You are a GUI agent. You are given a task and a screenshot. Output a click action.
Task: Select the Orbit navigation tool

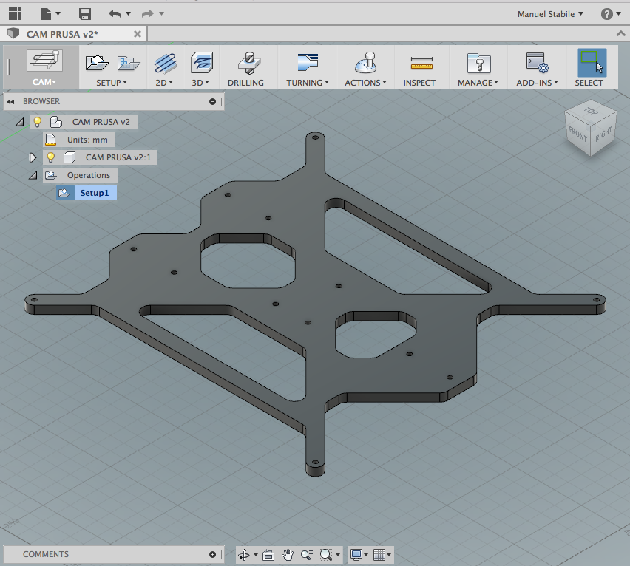[244, 555]
